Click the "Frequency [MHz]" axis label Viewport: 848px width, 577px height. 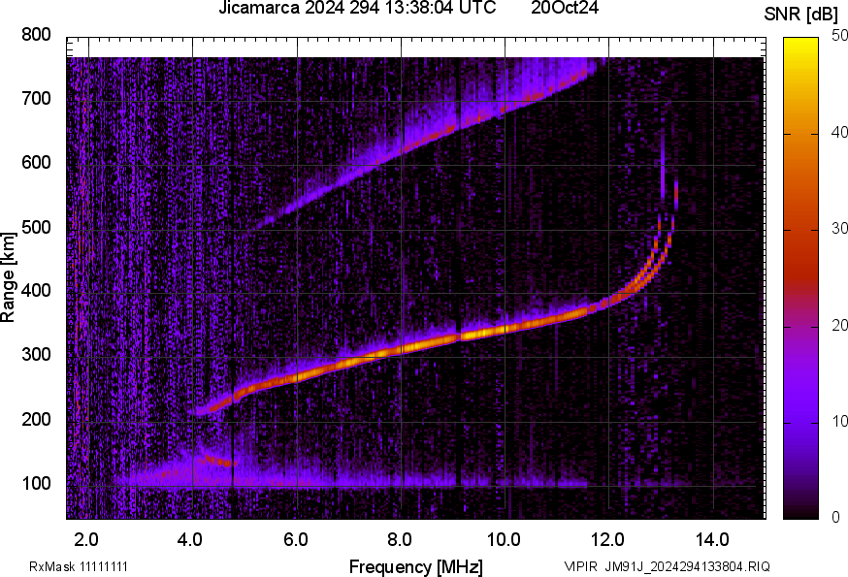(x=415, y=566)
